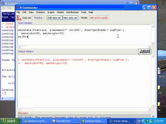Click the Script Window horizontal scroll right arrow

coord(149,47)
